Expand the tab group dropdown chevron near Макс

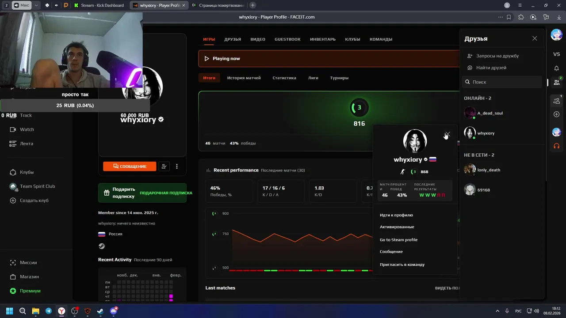tap(36, 5)
